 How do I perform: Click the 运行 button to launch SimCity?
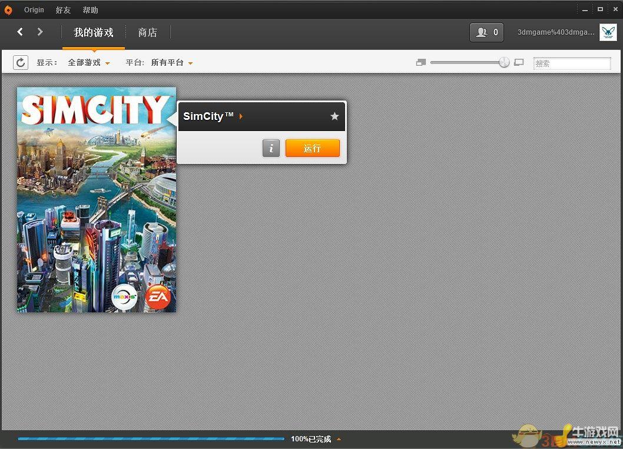(312, 148)
